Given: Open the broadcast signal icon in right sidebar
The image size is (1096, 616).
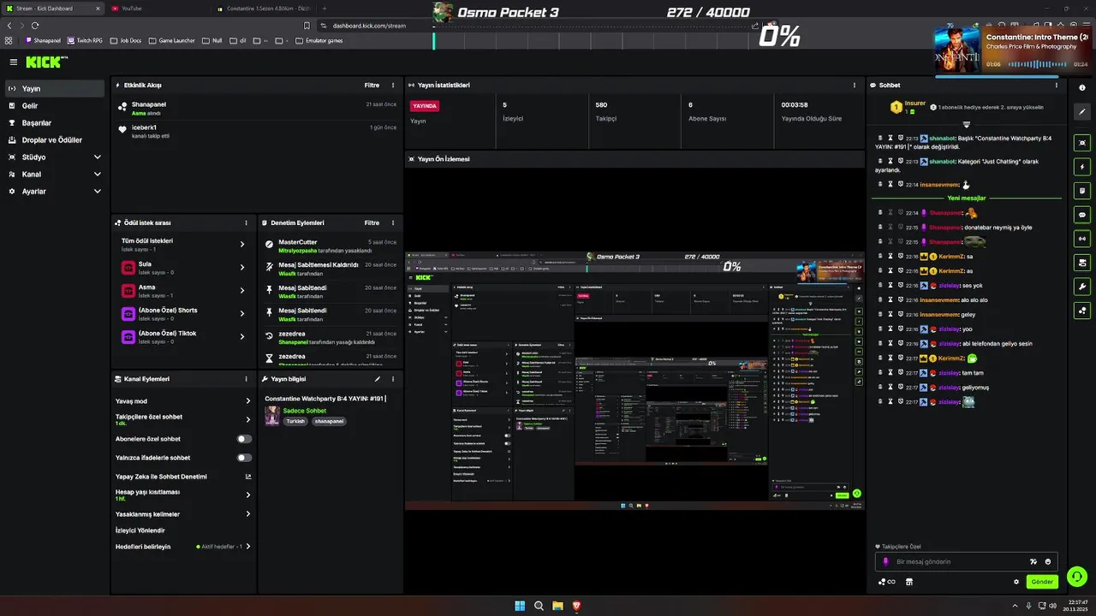Looking at the screenshot, I should pos(1082,239).
